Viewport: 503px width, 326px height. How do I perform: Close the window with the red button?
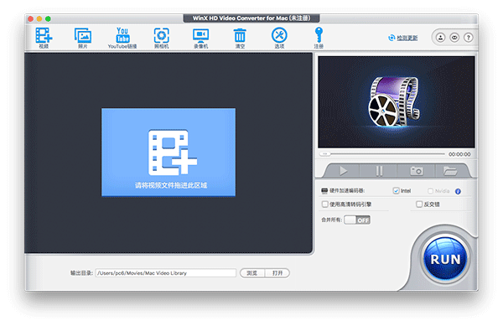click(x=31, y=19)
